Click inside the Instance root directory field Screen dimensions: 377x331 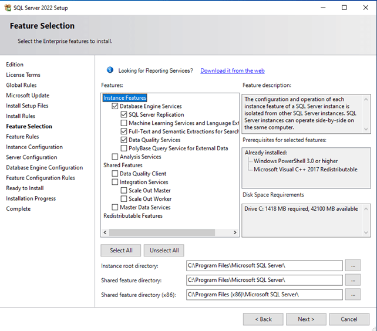(264, 266)
